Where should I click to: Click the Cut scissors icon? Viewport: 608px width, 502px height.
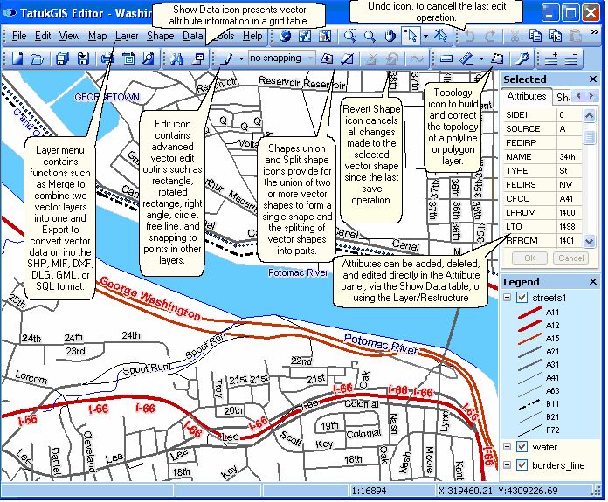pos(515,37)
